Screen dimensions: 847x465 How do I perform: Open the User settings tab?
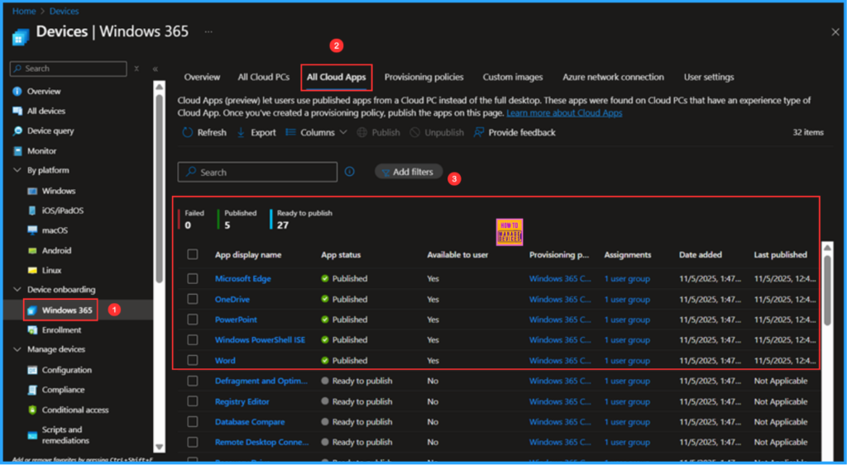click(x=709, y=77)
